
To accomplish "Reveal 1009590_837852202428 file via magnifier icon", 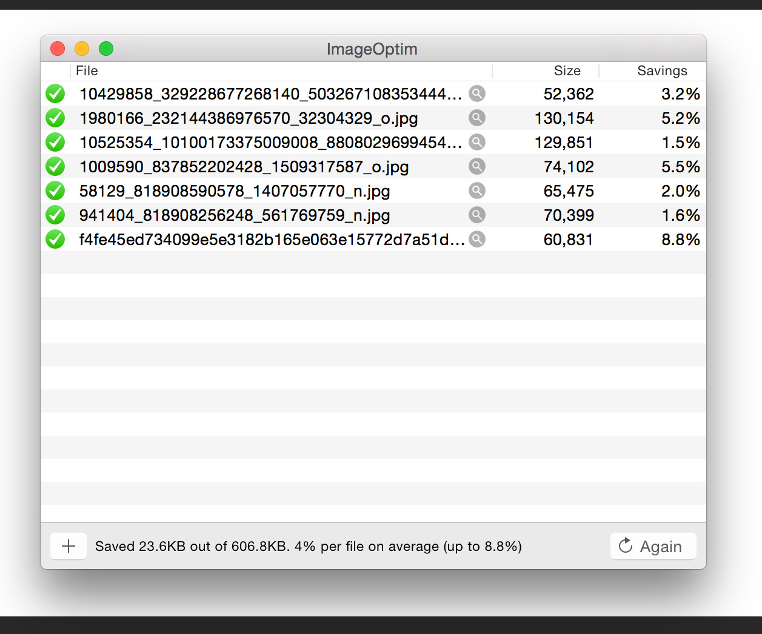I will coord(477,166).
